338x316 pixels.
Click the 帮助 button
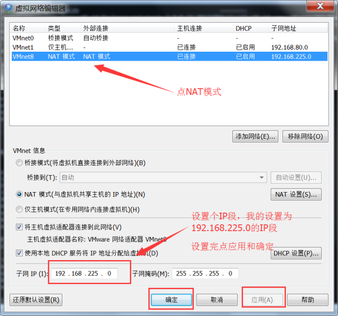(x=308, y=300)
